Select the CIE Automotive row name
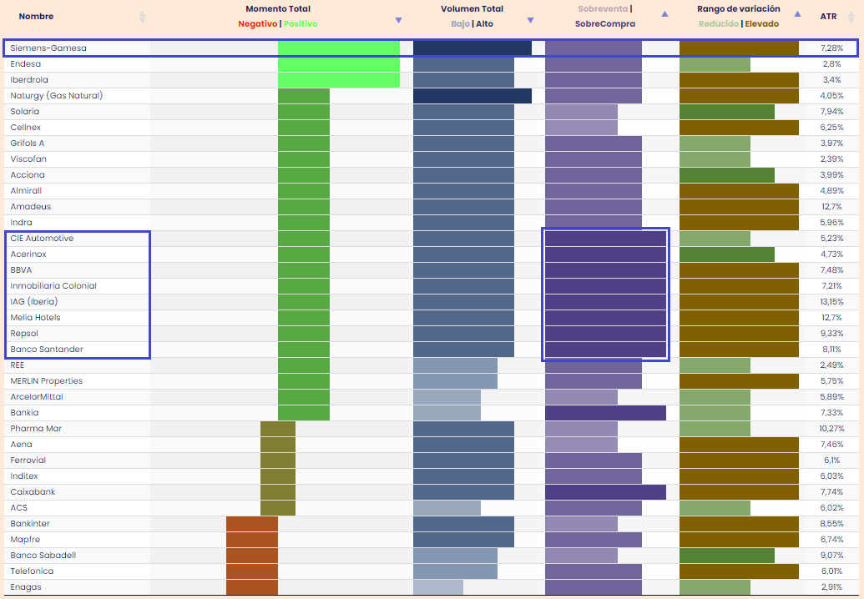864x599 pixels. [42, 239]
